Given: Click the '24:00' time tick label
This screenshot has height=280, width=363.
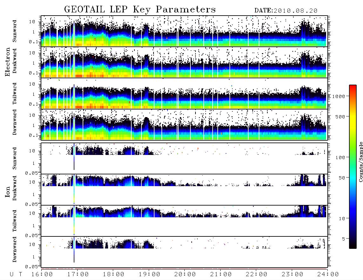Looking at the screenshot, I should click(328, 275).
